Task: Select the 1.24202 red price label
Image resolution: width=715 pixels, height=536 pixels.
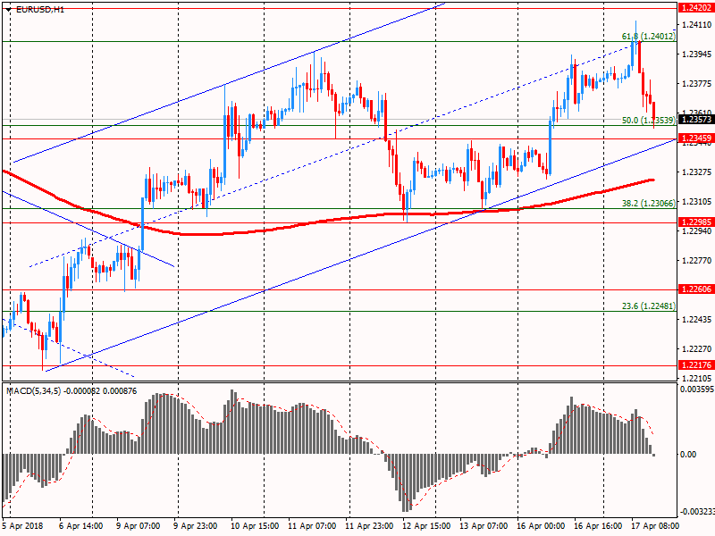Action: [696, 8]
